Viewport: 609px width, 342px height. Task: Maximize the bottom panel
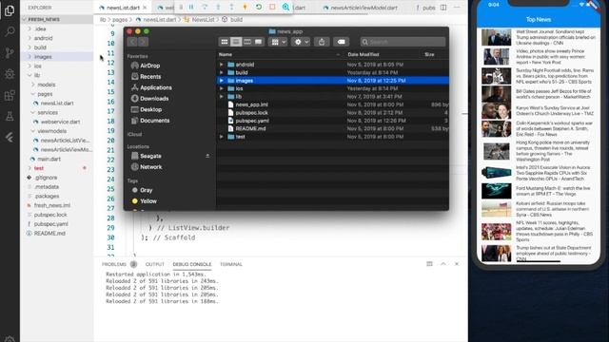point(443,264)
